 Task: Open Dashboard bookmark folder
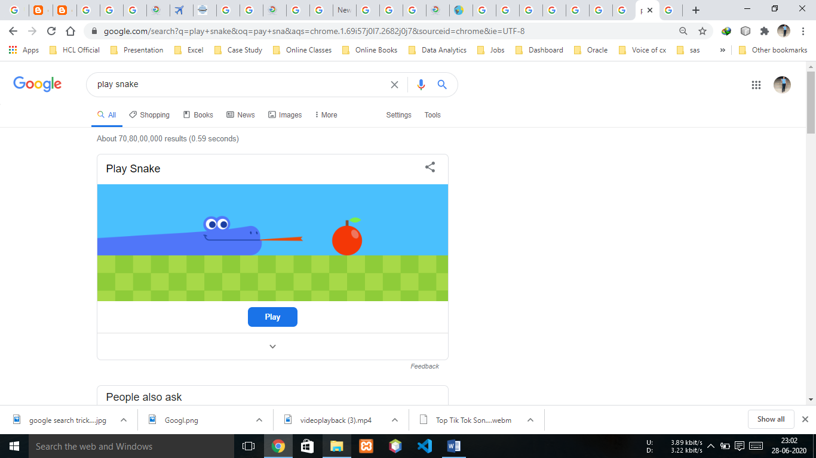[539, 50]
